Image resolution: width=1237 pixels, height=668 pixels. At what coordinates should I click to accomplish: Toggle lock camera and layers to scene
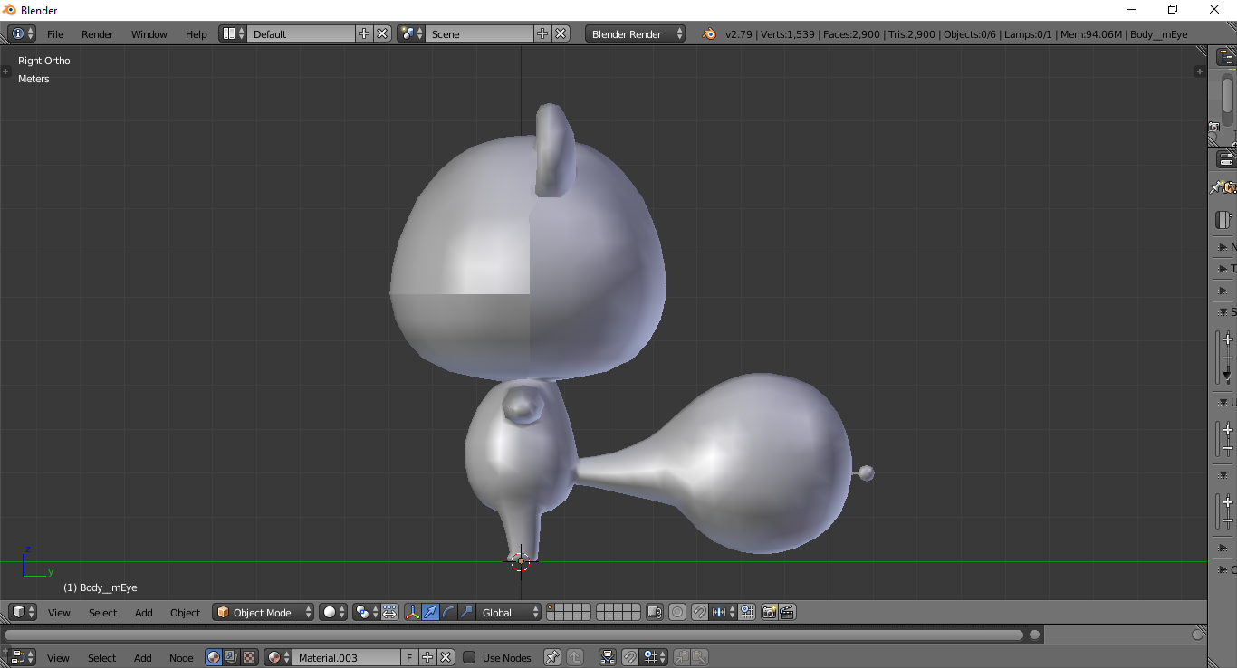pos(656,612)
